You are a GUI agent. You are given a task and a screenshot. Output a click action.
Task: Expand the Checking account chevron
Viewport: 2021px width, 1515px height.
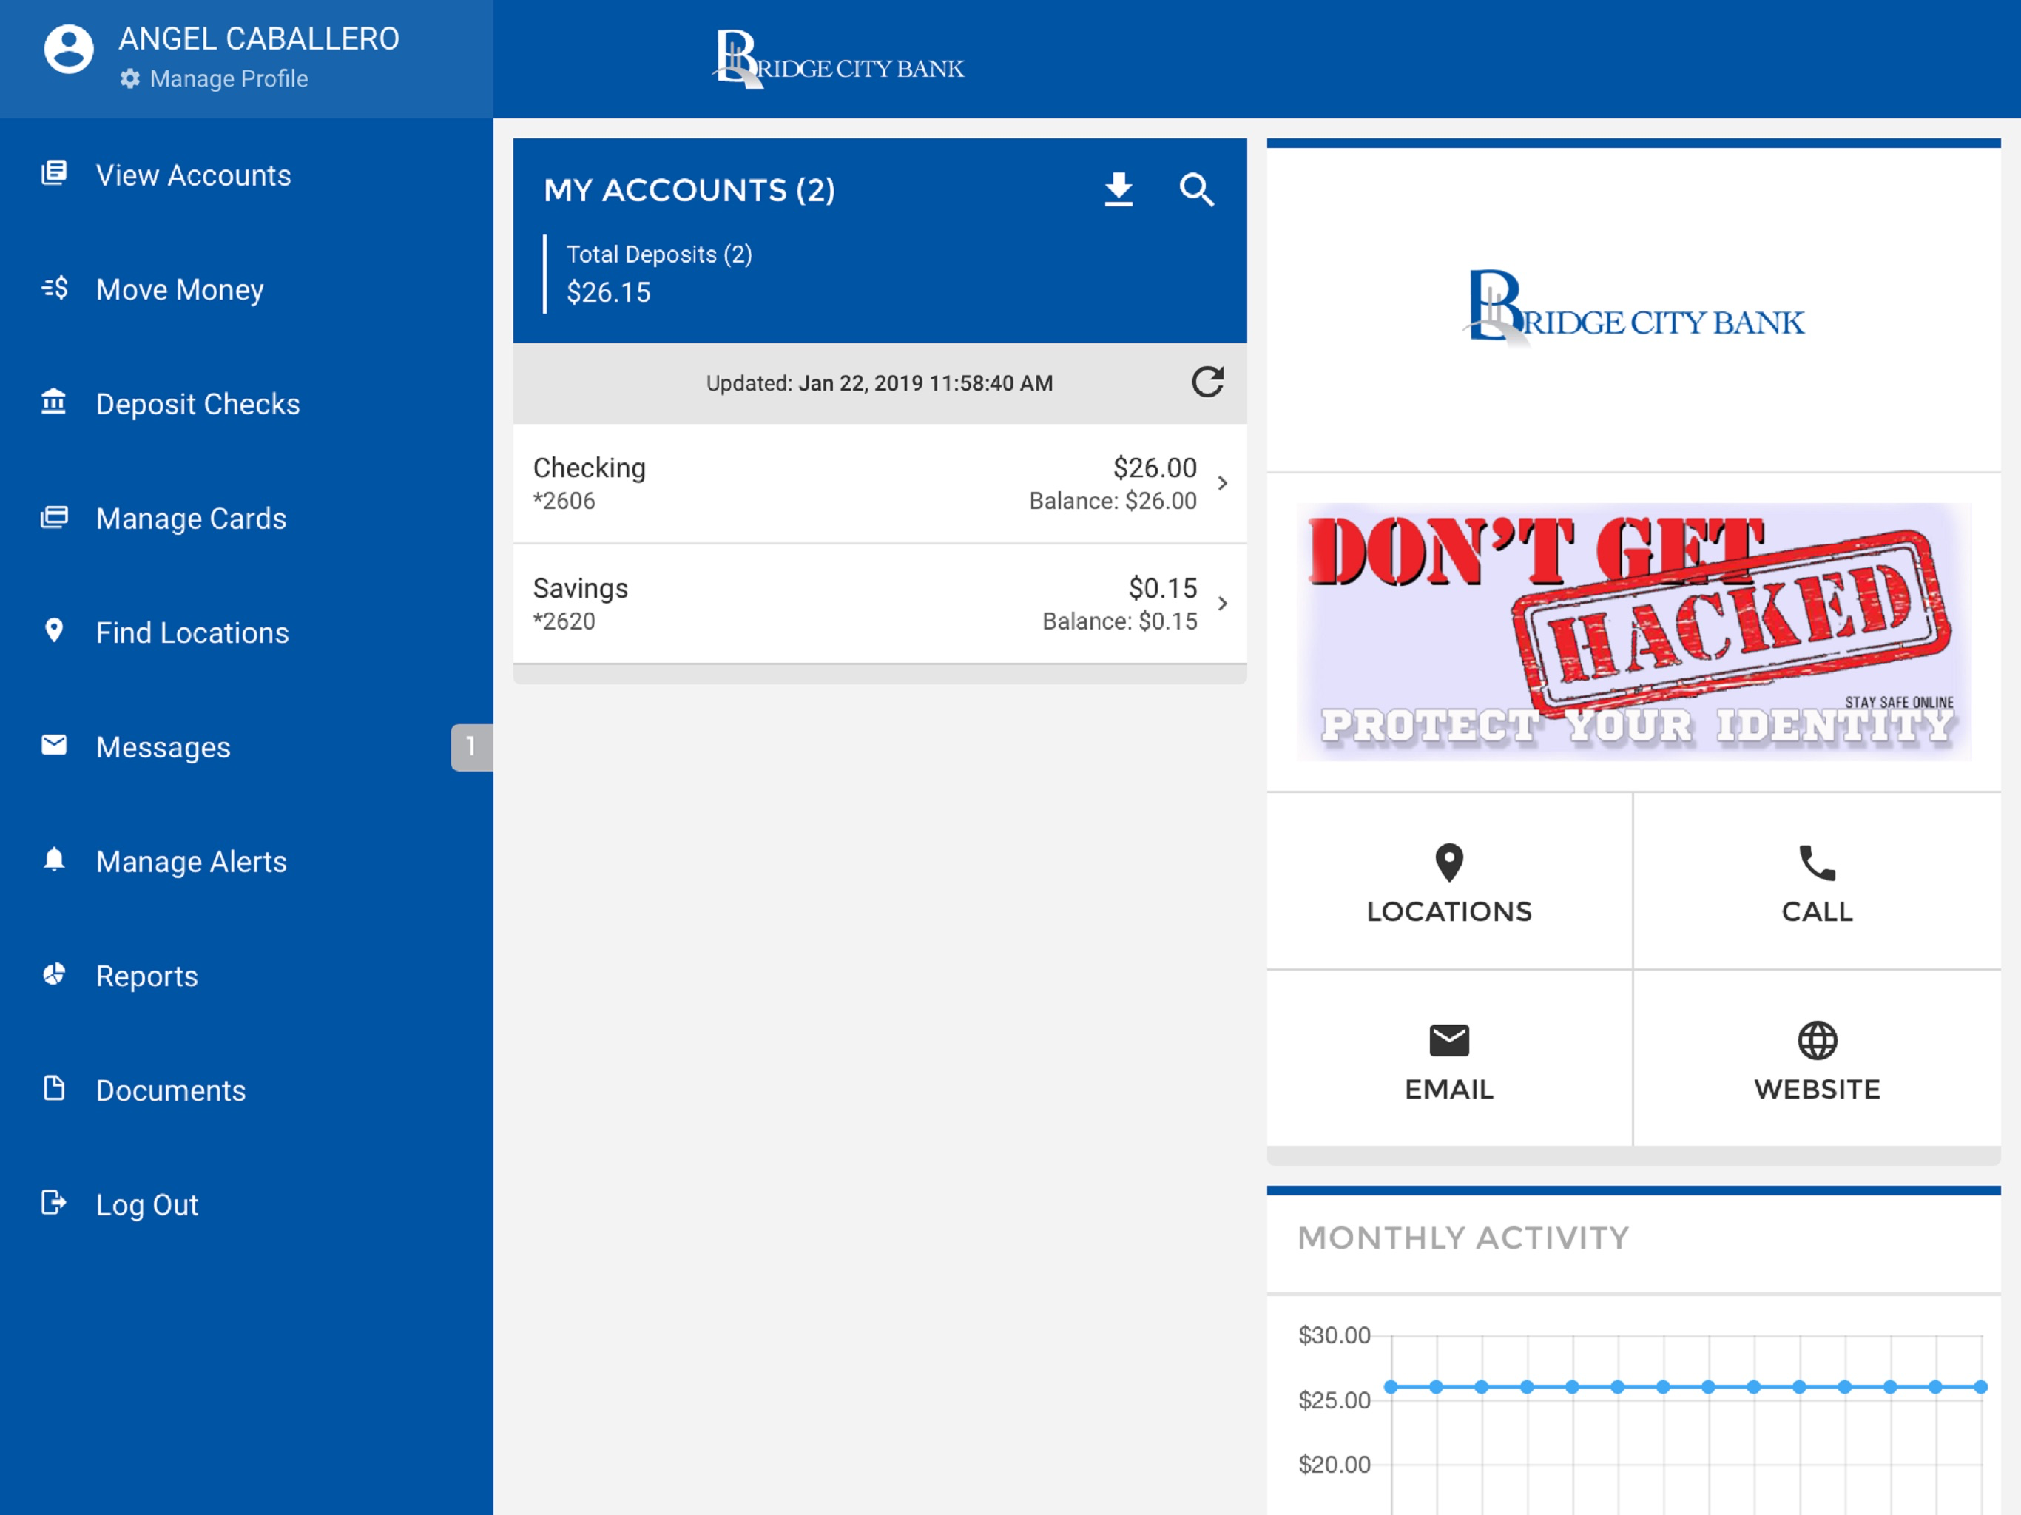coord(1223,482)
